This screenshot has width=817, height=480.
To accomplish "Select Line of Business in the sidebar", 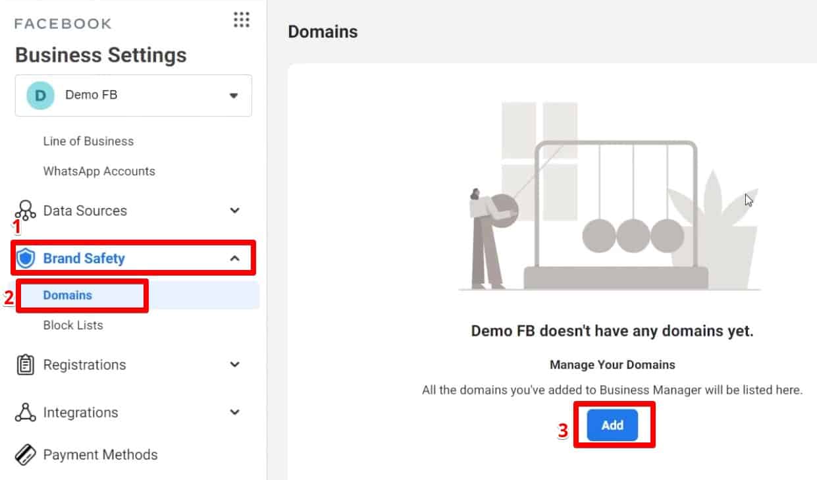I will pyautogui.click(x=88, y=141).
